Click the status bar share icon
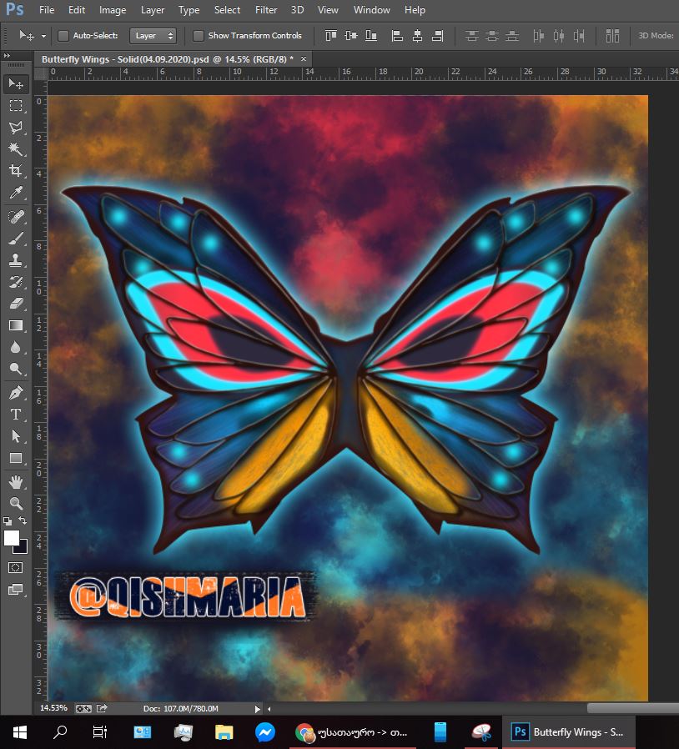The height and width of the screenshot is (749, 679). 102,708
